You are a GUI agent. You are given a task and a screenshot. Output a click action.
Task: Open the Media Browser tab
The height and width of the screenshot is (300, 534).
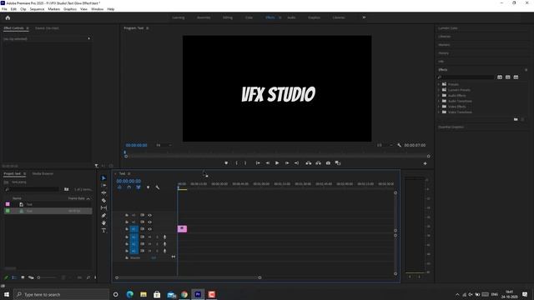pos(43,174)
